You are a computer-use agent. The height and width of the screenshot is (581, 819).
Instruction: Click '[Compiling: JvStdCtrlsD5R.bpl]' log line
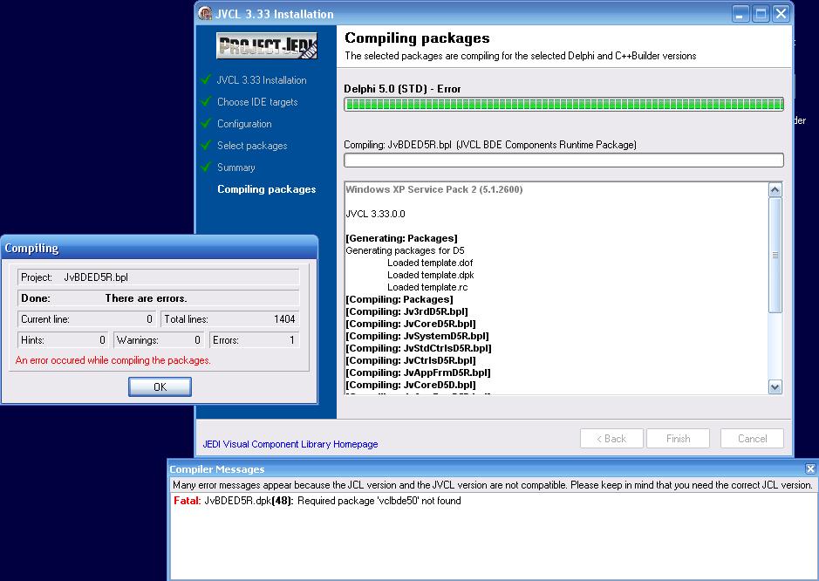(x=419, y=348)
